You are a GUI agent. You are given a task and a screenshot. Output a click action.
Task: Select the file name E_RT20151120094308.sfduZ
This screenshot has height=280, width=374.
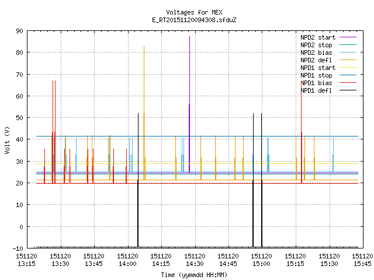point(194,20)
